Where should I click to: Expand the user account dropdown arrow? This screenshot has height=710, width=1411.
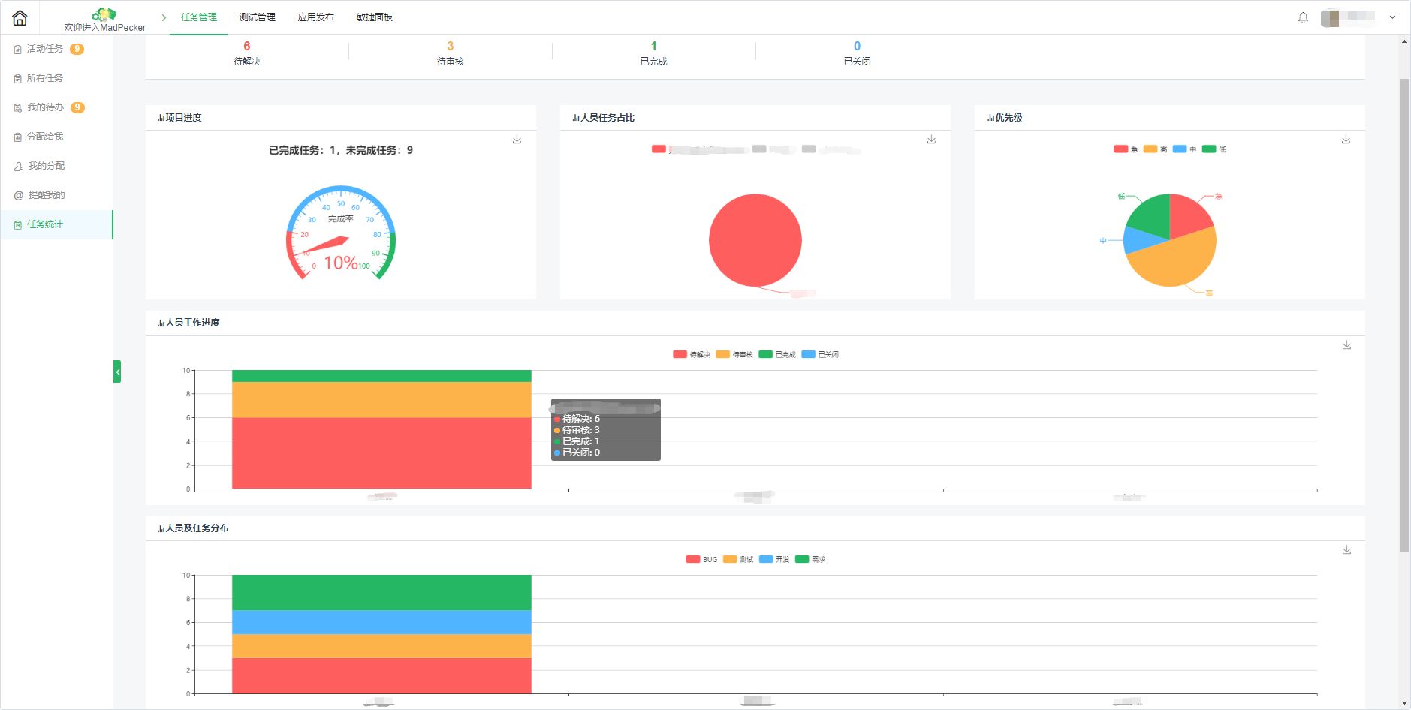coord(1392,17)
